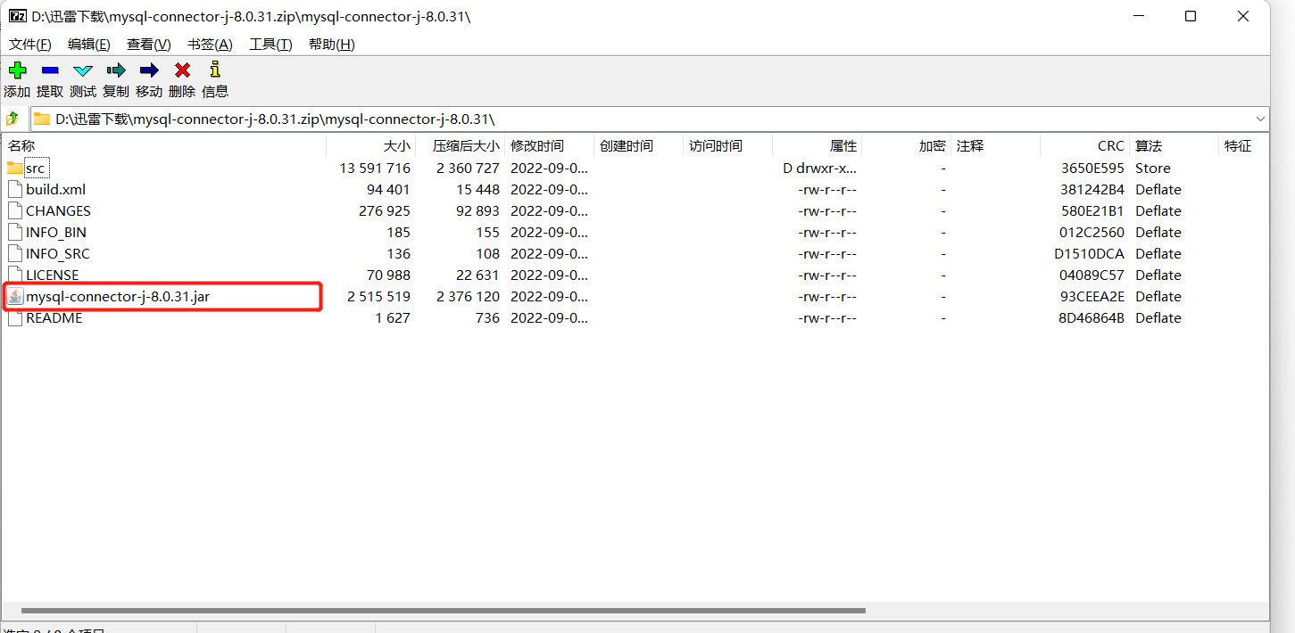Go up one level using the green arrow
Image resolution: width=1295 pixels, height=633 pixels.
coord(13,118)
